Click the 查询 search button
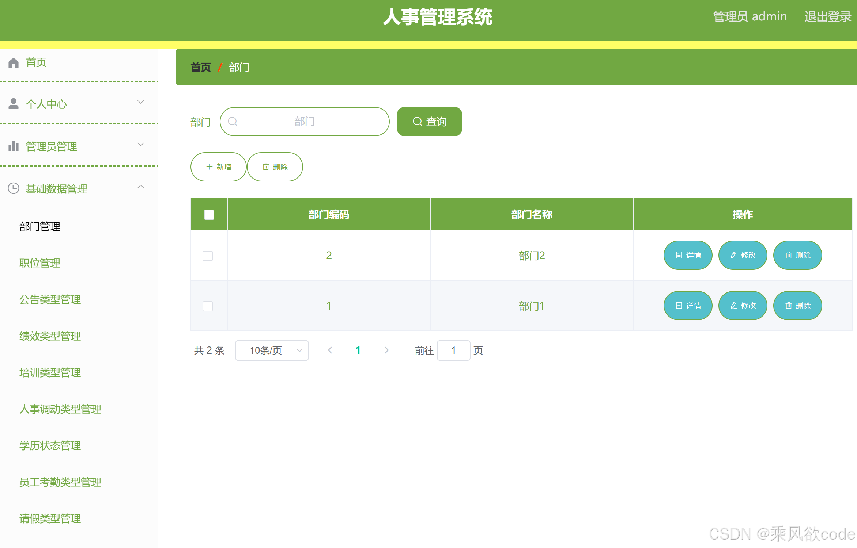The height and width of the screenshot is (548, 857). coord(429,122)
